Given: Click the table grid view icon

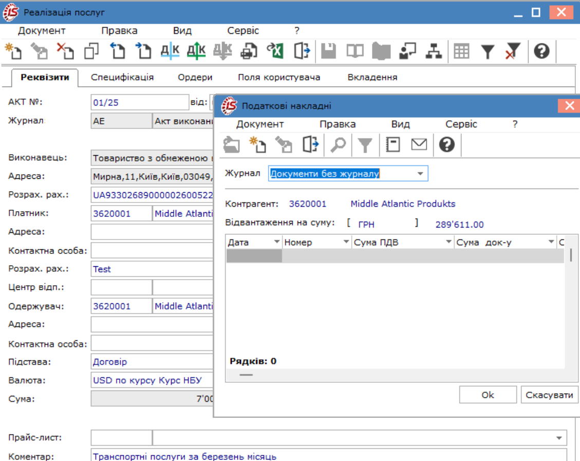Looking at the screenshot, I should [461, 51].
